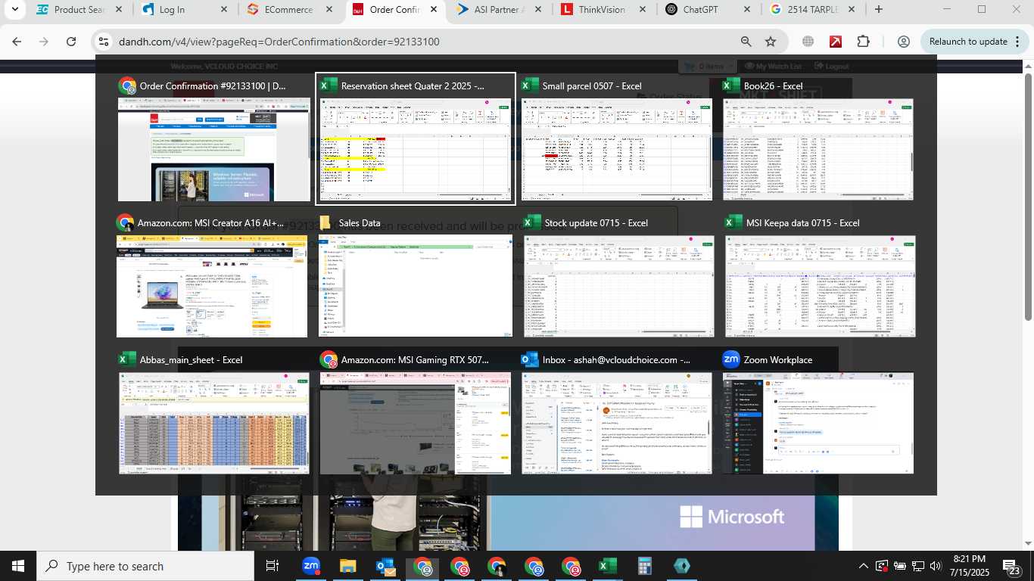Open Task View from taskbar
The height and width of the screenshot is (581, 1034).
click(273, 566)
